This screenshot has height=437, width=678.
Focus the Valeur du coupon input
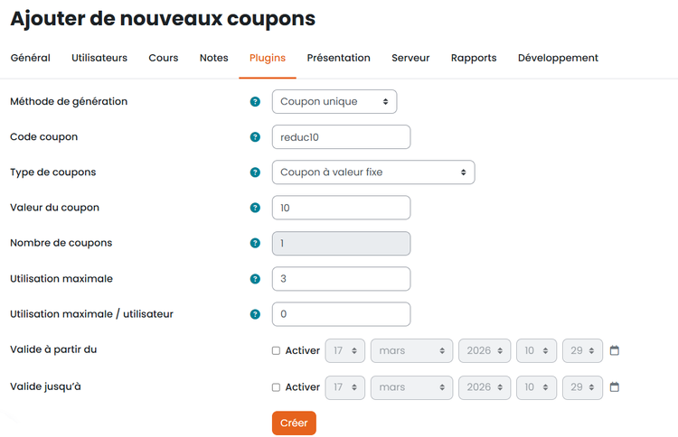coord(341,208)
